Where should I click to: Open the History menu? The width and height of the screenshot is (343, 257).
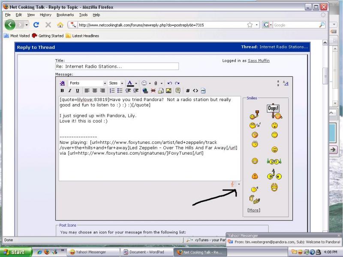(x=45, y=15)
